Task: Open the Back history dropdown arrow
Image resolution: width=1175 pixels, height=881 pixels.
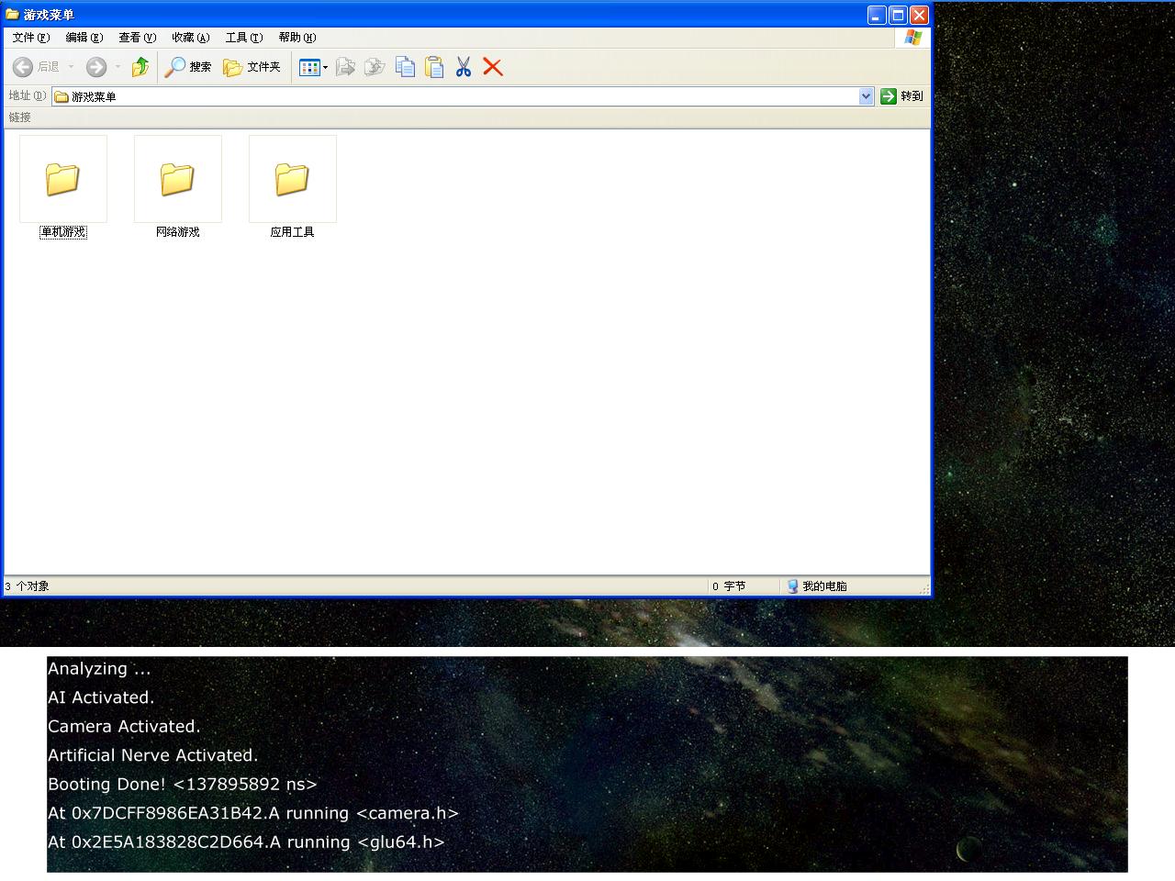Action: pos(71,67)
